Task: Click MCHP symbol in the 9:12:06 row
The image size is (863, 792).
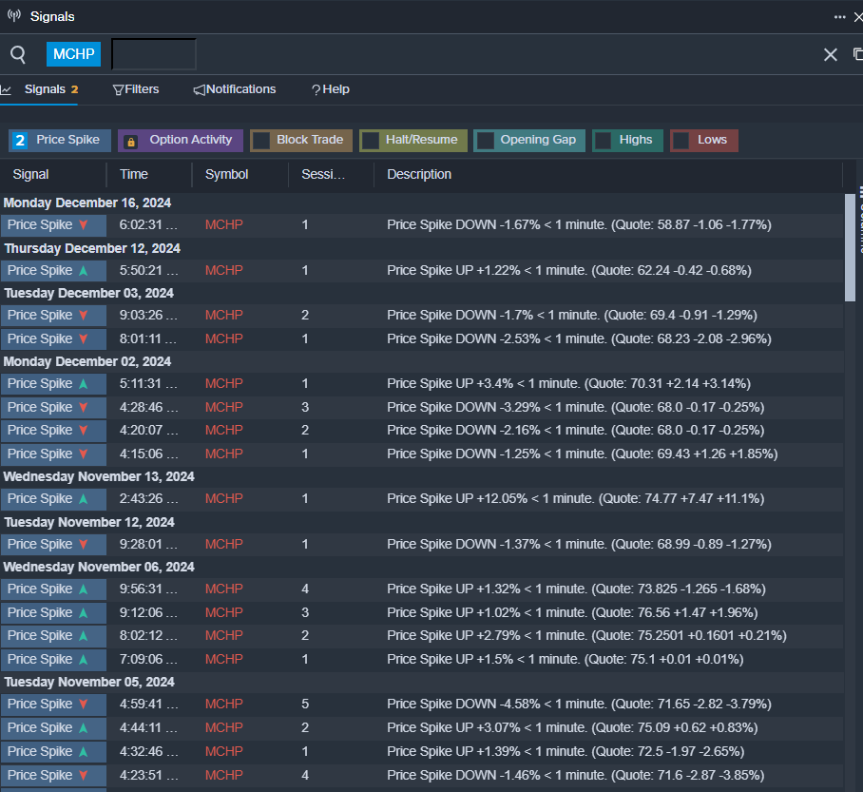Action: click(x=223, y=612)
